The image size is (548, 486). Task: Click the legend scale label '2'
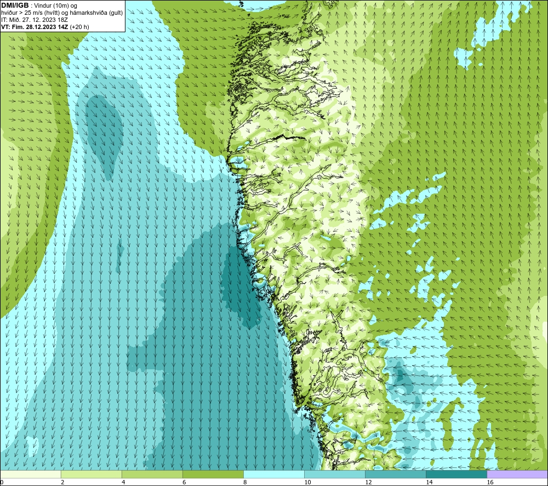pos(62,483)
